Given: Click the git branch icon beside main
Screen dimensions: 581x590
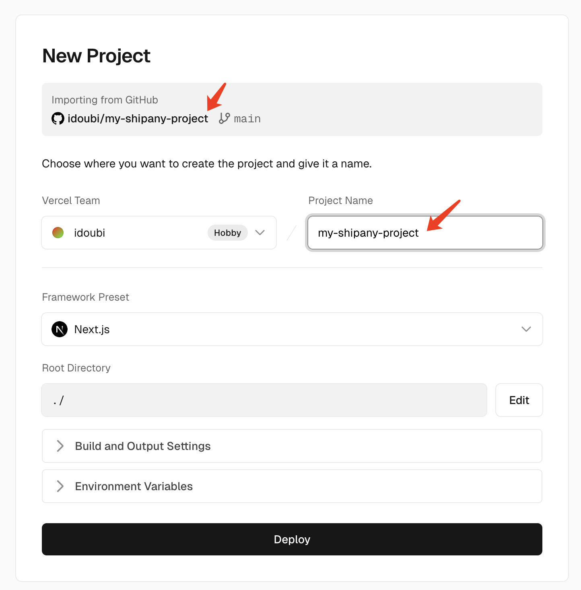Looking at the screenshot, I should click(224, 118).
